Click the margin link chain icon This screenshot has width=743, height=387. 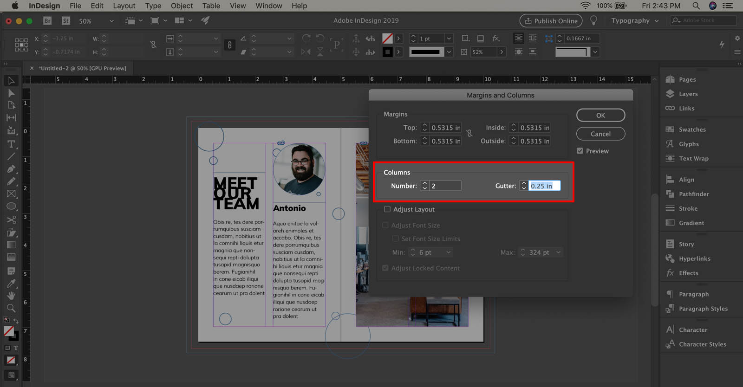coord(469,134)
